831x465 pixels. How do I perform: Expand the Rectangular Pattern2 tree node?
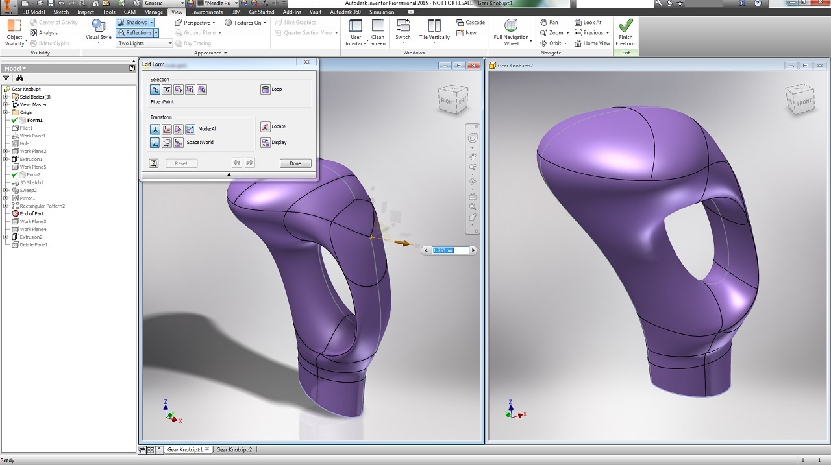[6, 206]
